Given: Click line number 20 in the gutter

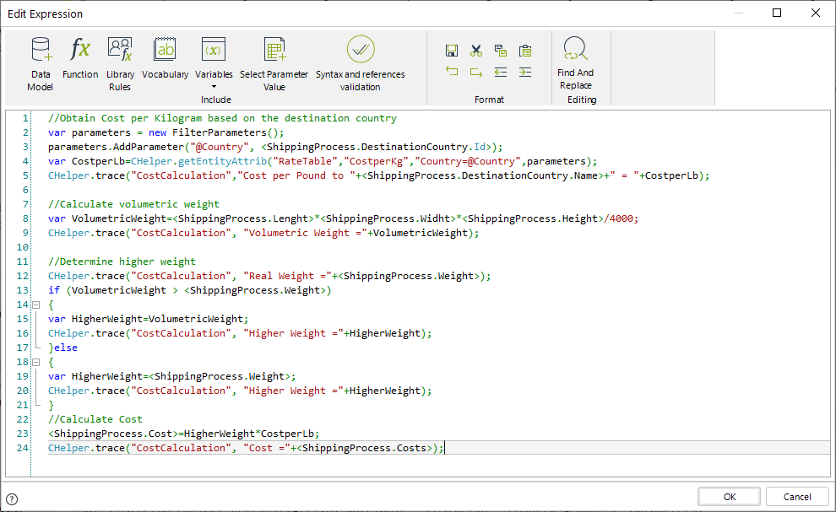Looking at the screenshot, I should click(x=23, y=391).
